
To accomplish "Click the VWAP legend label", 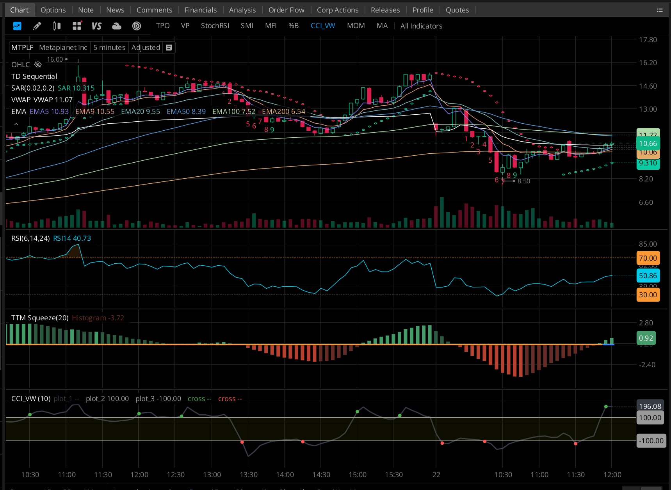I will pos(21,100).
